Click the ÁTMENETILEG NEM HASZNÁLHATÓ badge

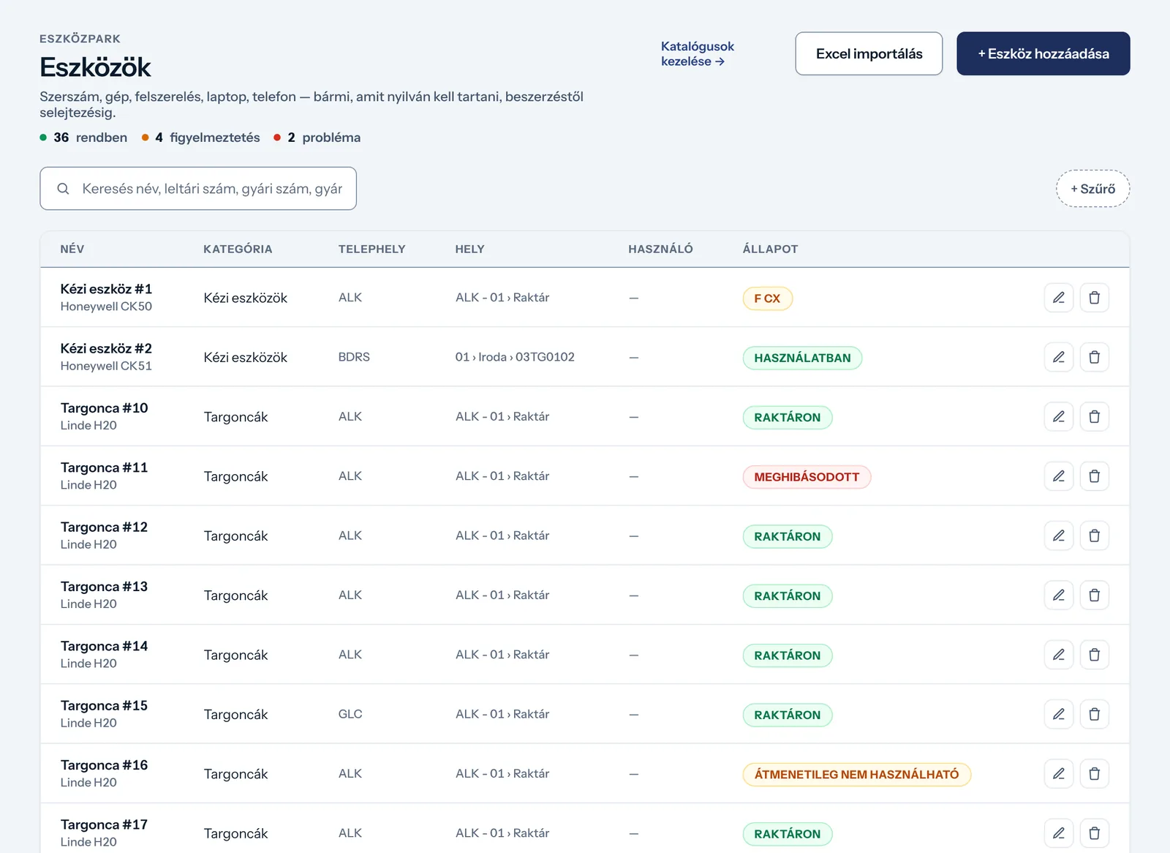pos(856,774)
